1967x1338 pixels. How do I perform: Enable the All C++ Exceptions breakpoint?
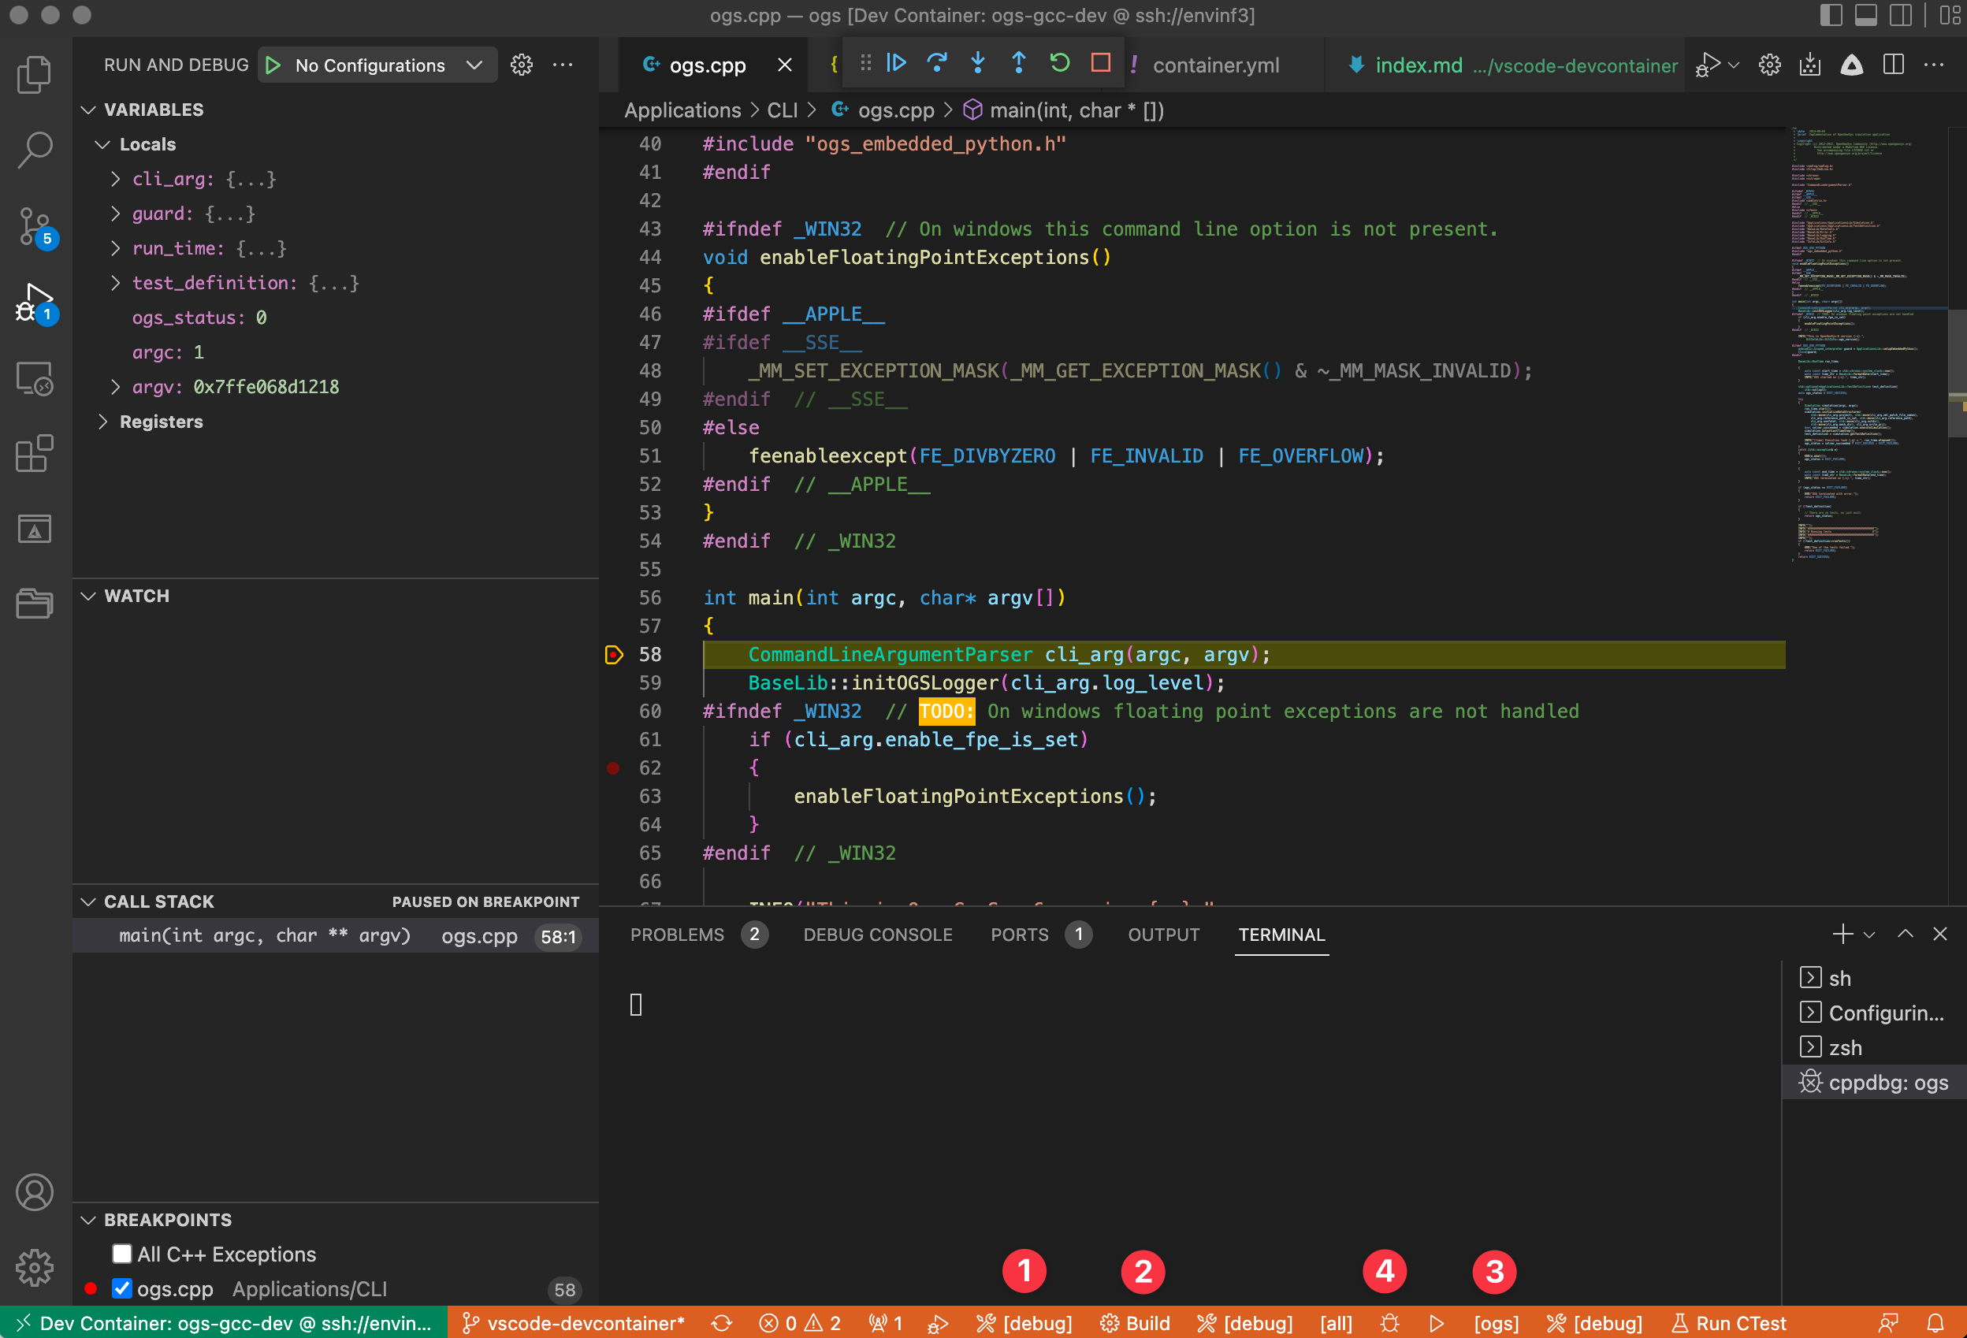coord(122,1254)
